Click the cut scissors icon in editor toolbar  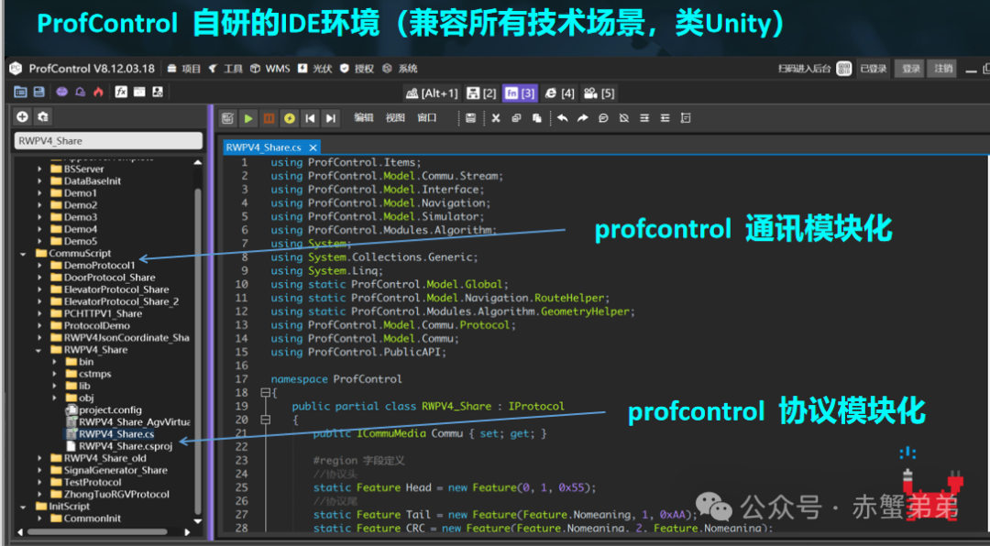496,118
